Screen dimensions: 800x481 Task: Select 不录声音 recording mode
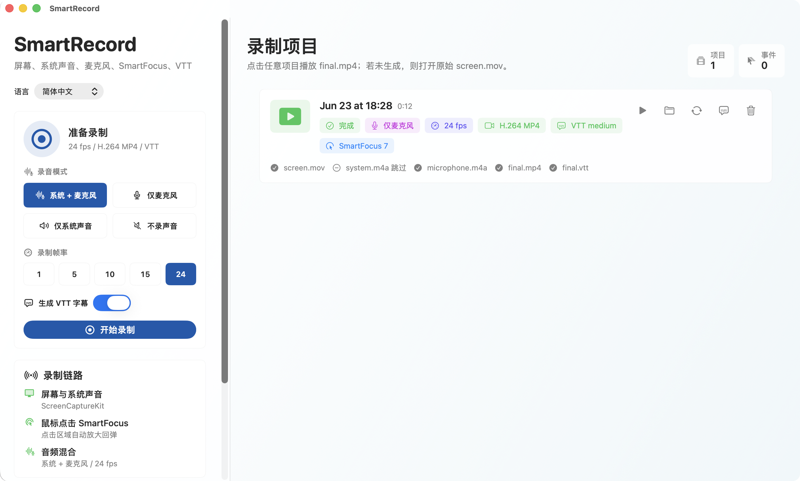[154, 226]
